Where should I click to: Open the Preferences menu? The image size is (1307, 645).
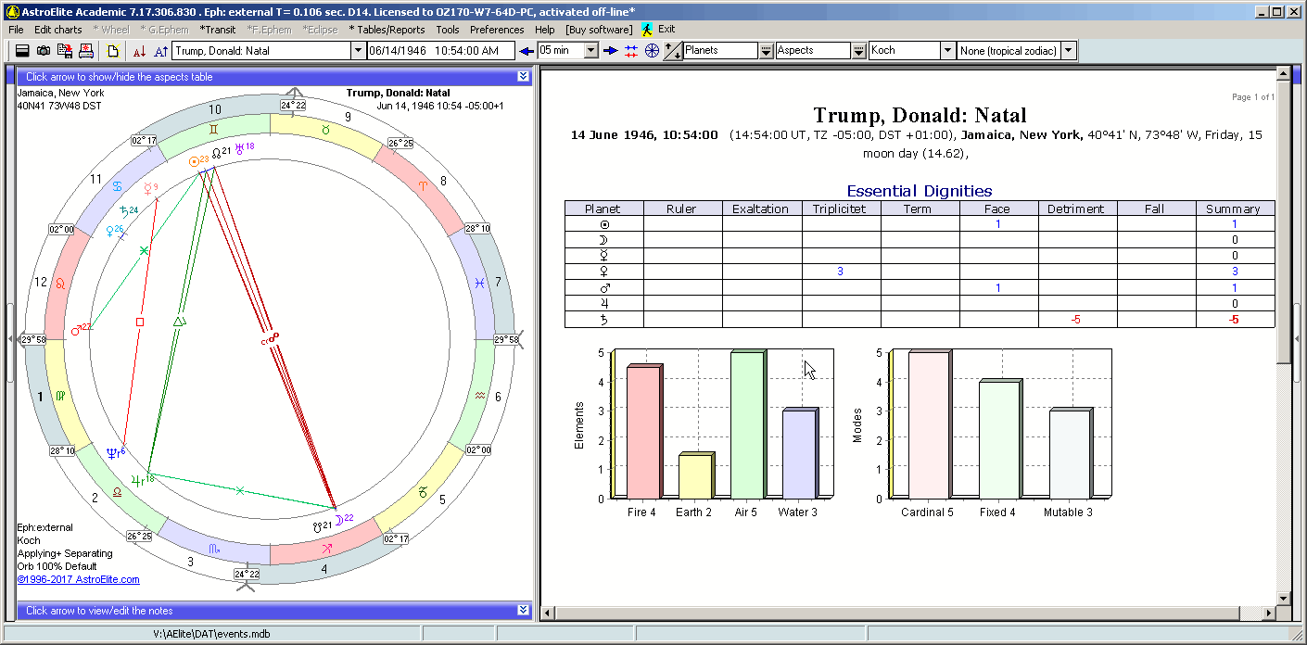pyautogui.click(x=497, y=30)
